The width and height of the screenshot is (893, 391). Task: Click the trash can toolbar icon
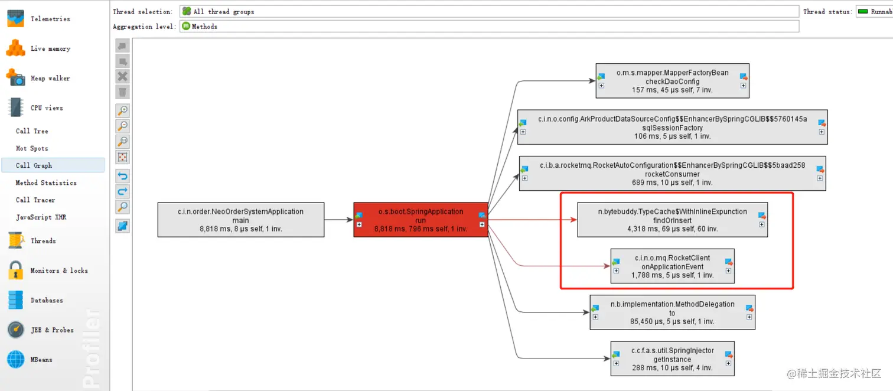tap(122, 92)
